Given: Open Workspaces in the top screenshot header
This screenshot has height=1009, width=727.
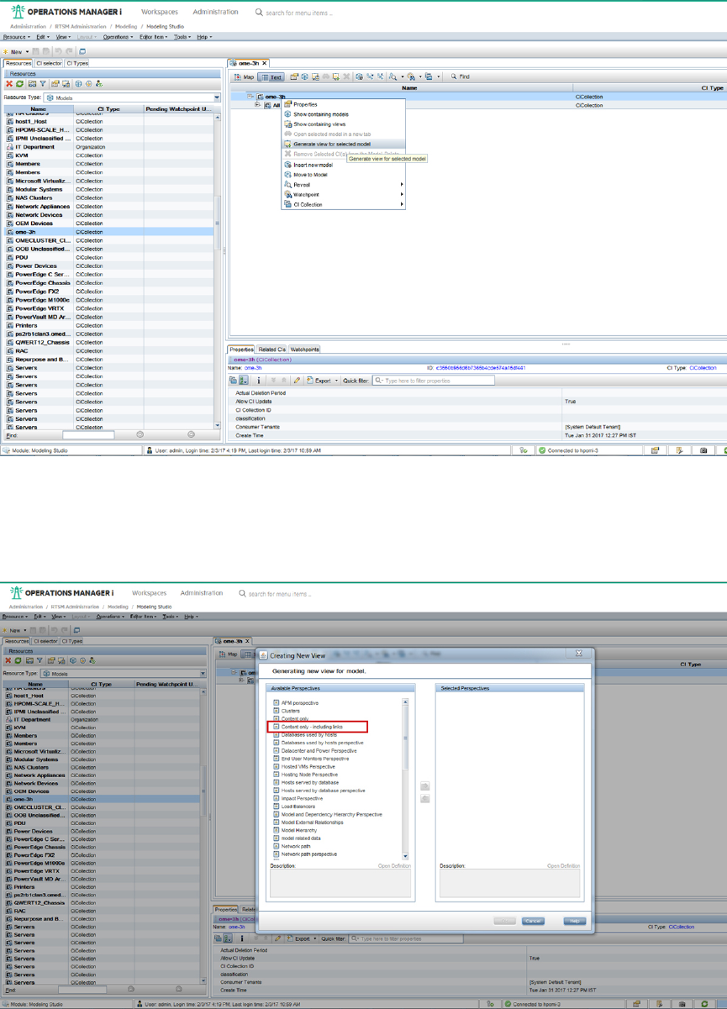Looking at the screenshot, I should pos(160,13).
